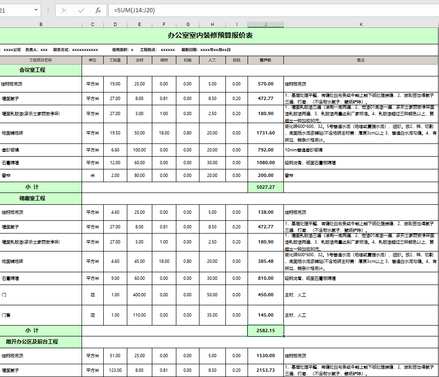Click the 门套 item name cell
This screenshot has width=439, height=377.
(x=41, y=315)
